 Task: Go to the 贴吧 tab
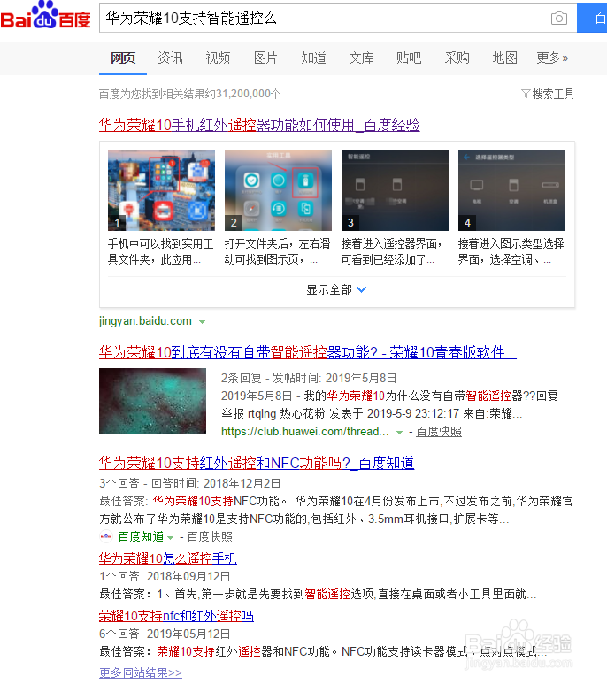pos(409,58)
